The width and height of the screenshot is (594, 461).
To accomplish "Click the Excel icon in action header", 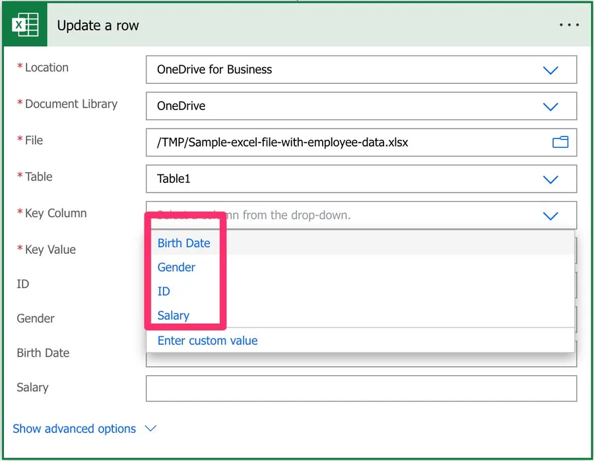I will pos(25,26).
